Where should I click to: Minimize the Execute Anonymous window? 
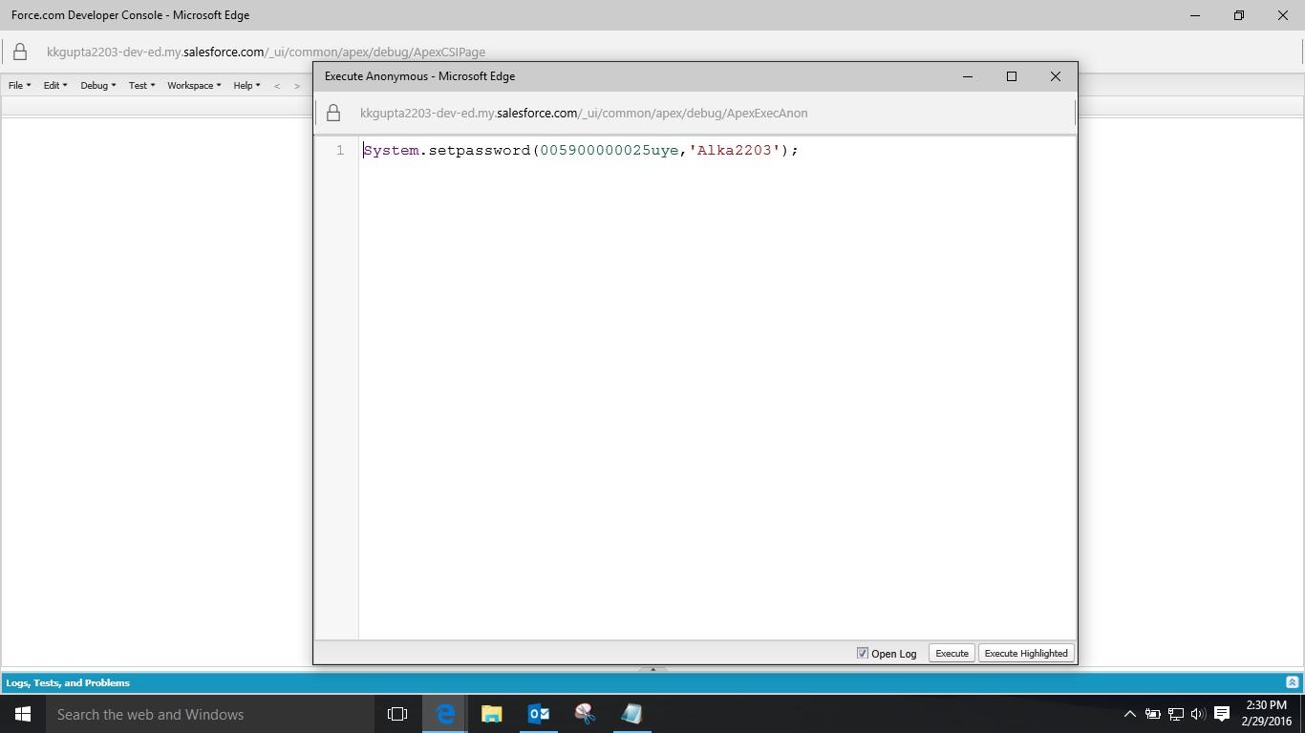tap(967, 76)
